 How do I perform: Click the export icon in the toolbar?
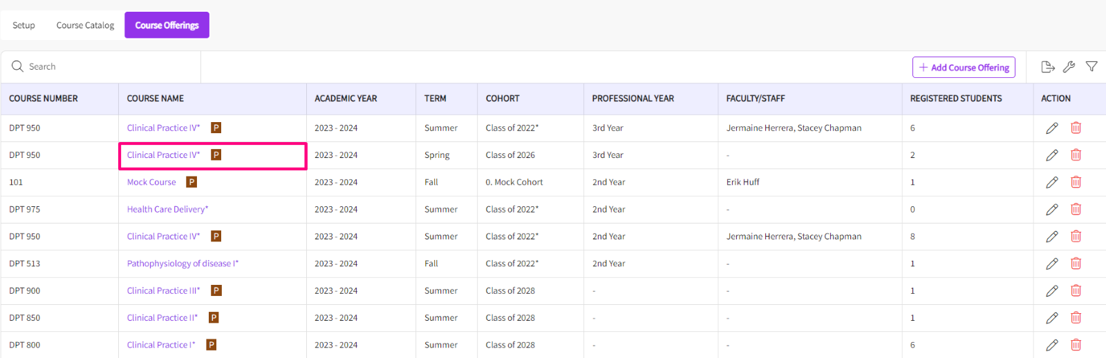point(1048,67)
